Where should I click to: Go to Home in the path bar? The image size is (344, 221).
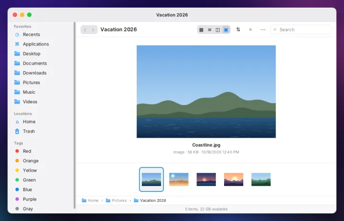point(93,200)
